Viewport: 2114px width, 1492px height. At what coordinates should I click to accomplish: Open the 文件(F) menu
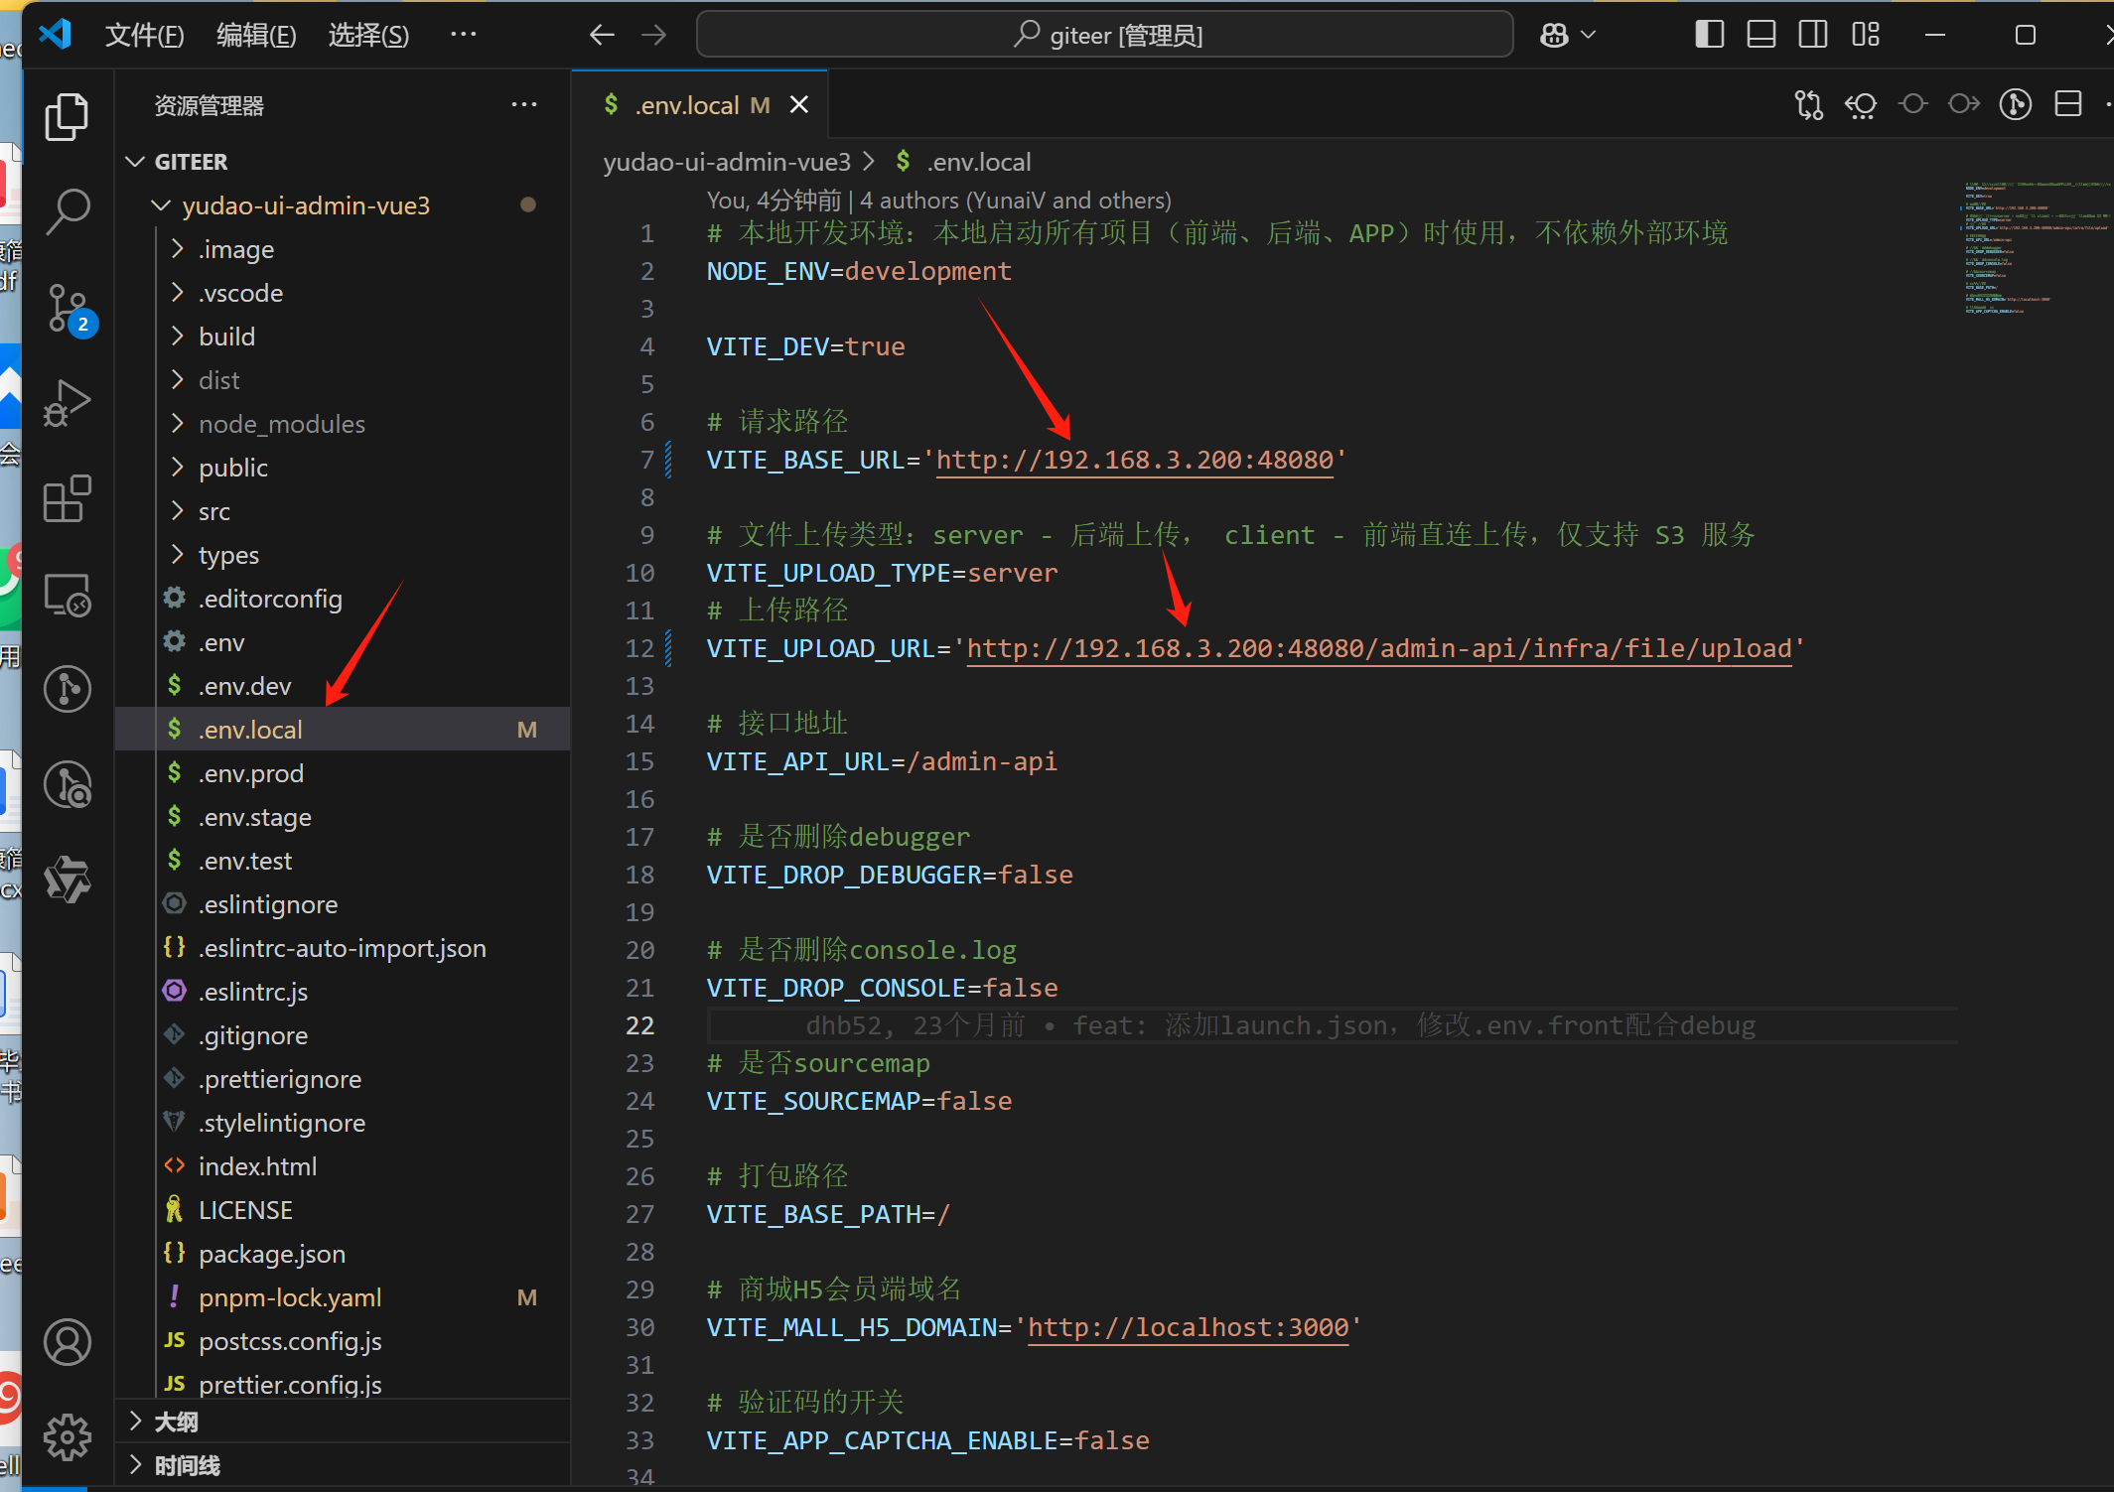pyautogui.click(x=144, y=36)
